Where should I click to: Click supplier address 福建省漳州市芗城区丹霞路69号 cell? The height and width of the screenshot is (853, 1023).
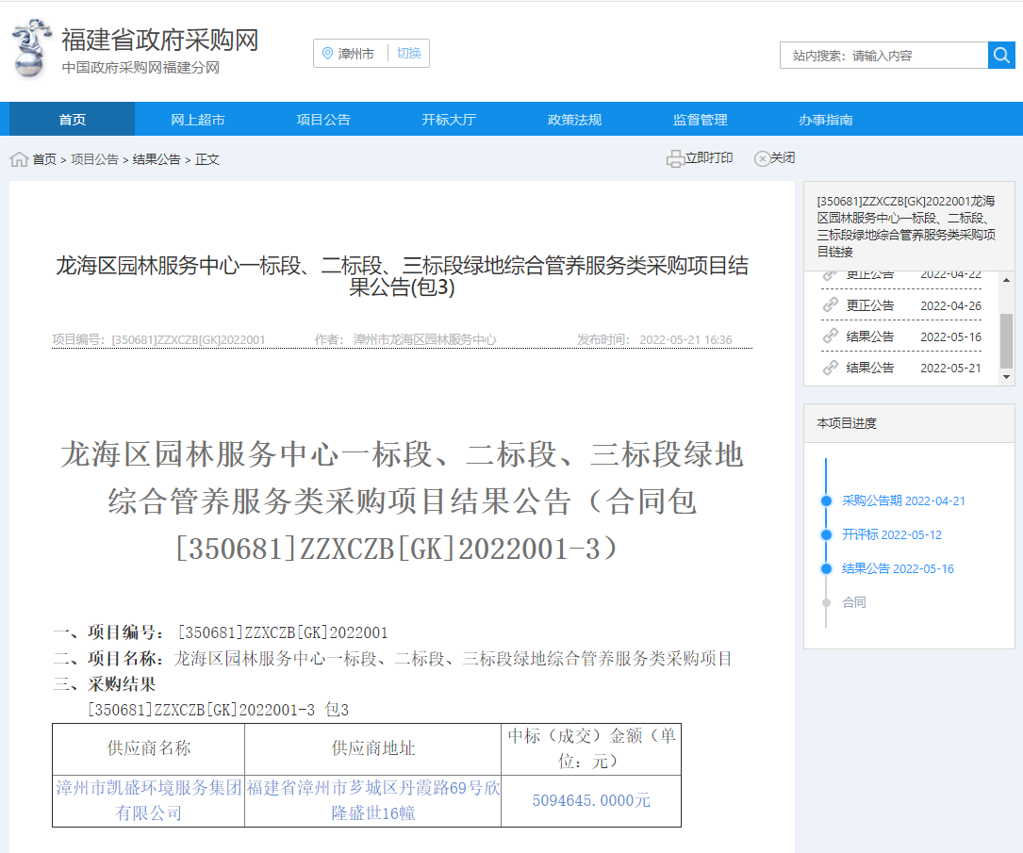click(373, 801)
